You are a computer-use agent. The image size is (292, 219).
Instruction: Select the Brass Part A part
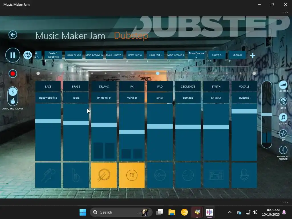click(x=135, y=55)
